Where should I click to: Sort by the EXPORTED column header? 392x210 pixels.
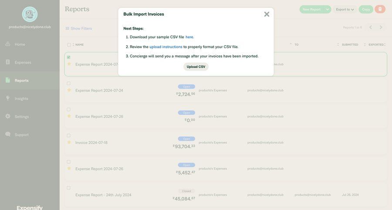click(x=376, y=45)
